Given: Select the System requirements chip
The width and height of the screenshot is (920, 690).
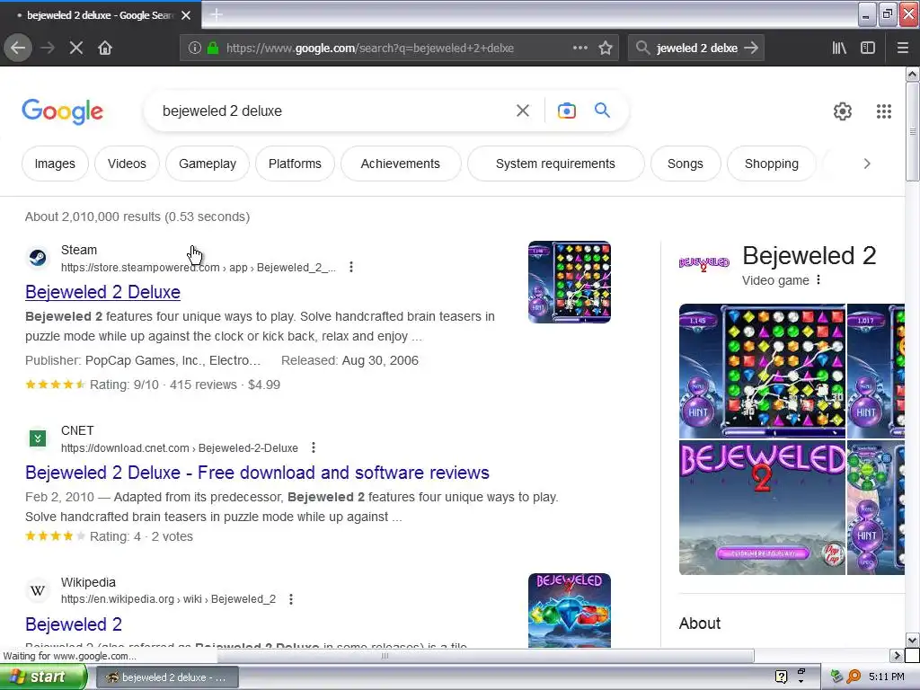Looking at the screenshot, I should pyautogui.click(x=555, y=164).
